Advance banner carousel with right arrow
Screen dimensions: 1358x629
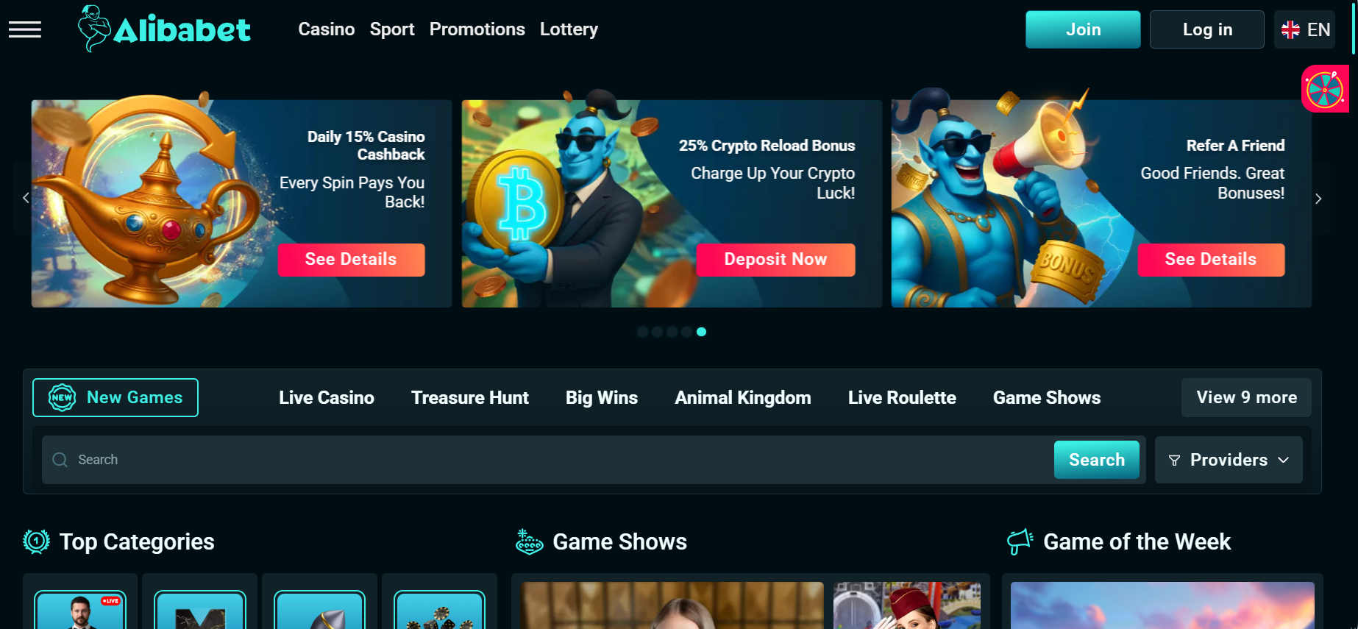point(1318,199)
